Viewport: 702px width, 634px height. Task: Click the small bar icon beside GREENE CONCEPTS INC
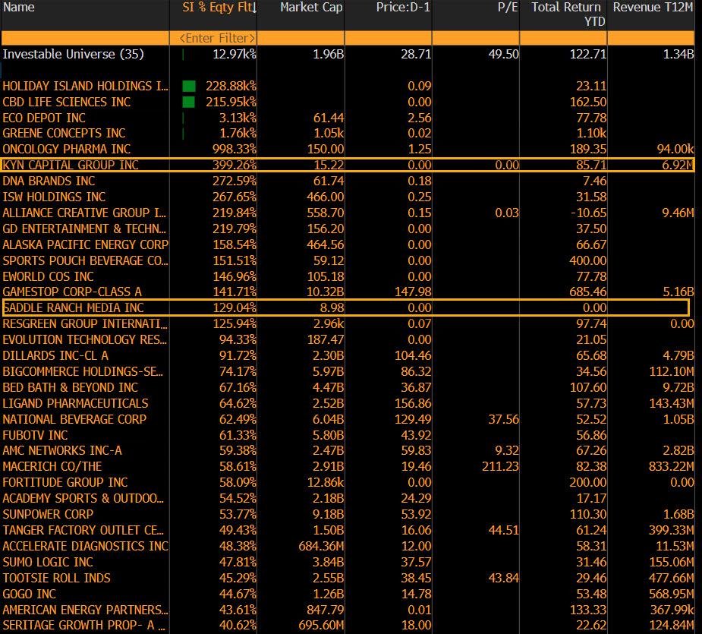tap(182, 134)
